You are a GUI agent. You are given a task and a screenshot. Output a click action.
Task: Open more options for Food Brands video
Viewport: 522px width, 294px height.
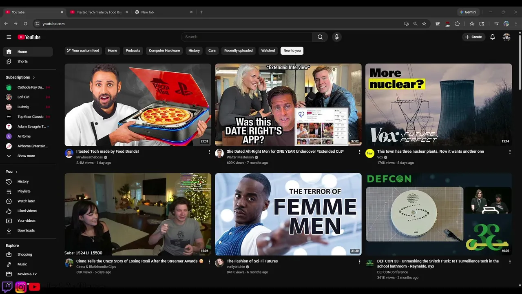click(209, 152)
